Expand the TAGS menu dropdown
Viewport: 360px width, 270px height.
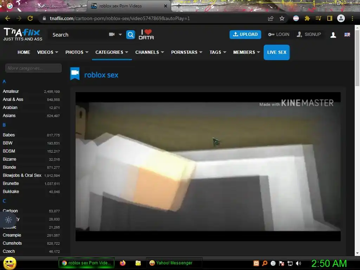225,52
